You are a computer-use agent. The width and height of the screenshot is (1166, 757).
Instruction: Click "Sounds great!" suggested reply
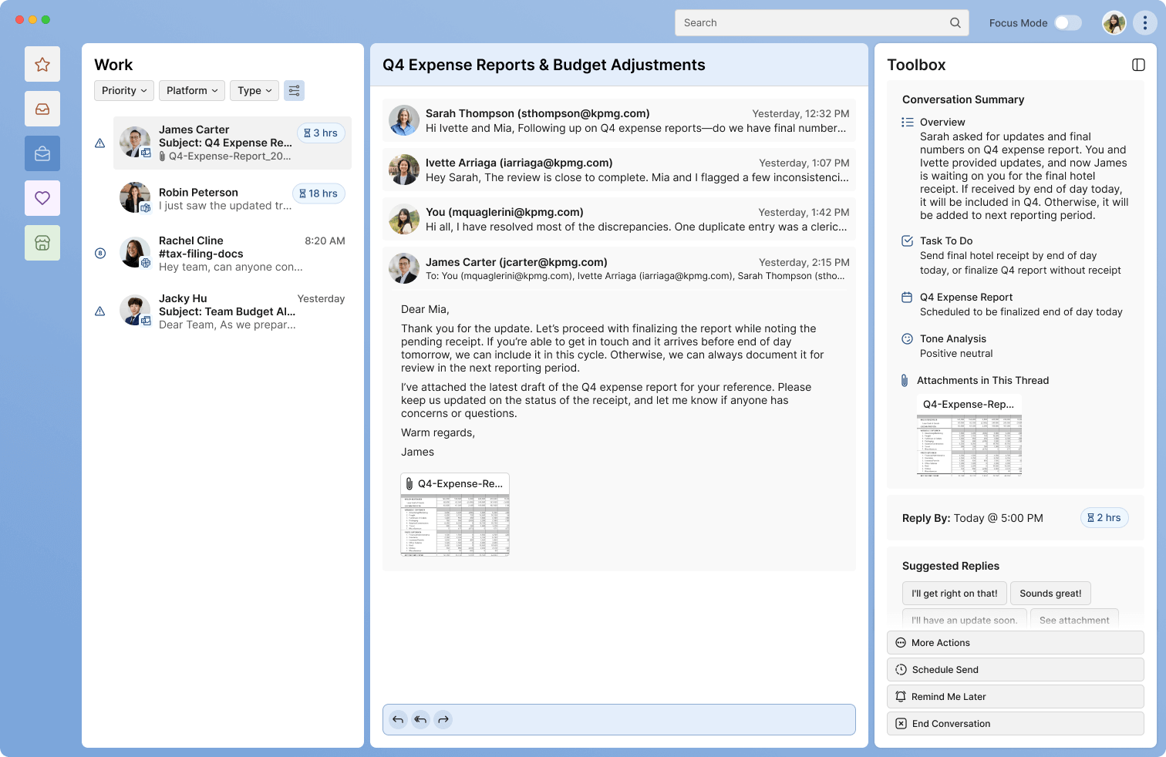1050,594
